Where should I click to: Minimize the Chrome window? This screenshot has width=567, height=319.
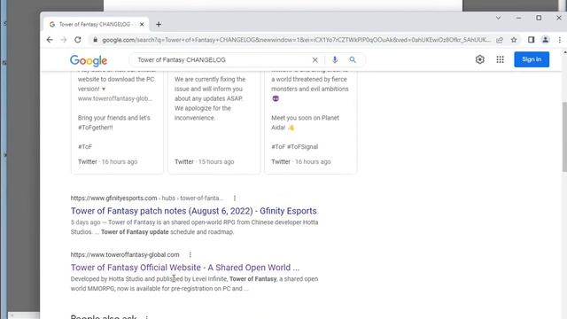coord(518,18)
